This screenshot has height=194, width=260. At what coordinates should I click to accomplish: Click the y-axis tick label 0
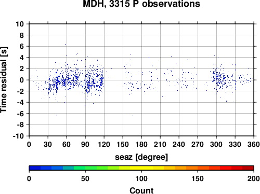[x=22, y=80]
